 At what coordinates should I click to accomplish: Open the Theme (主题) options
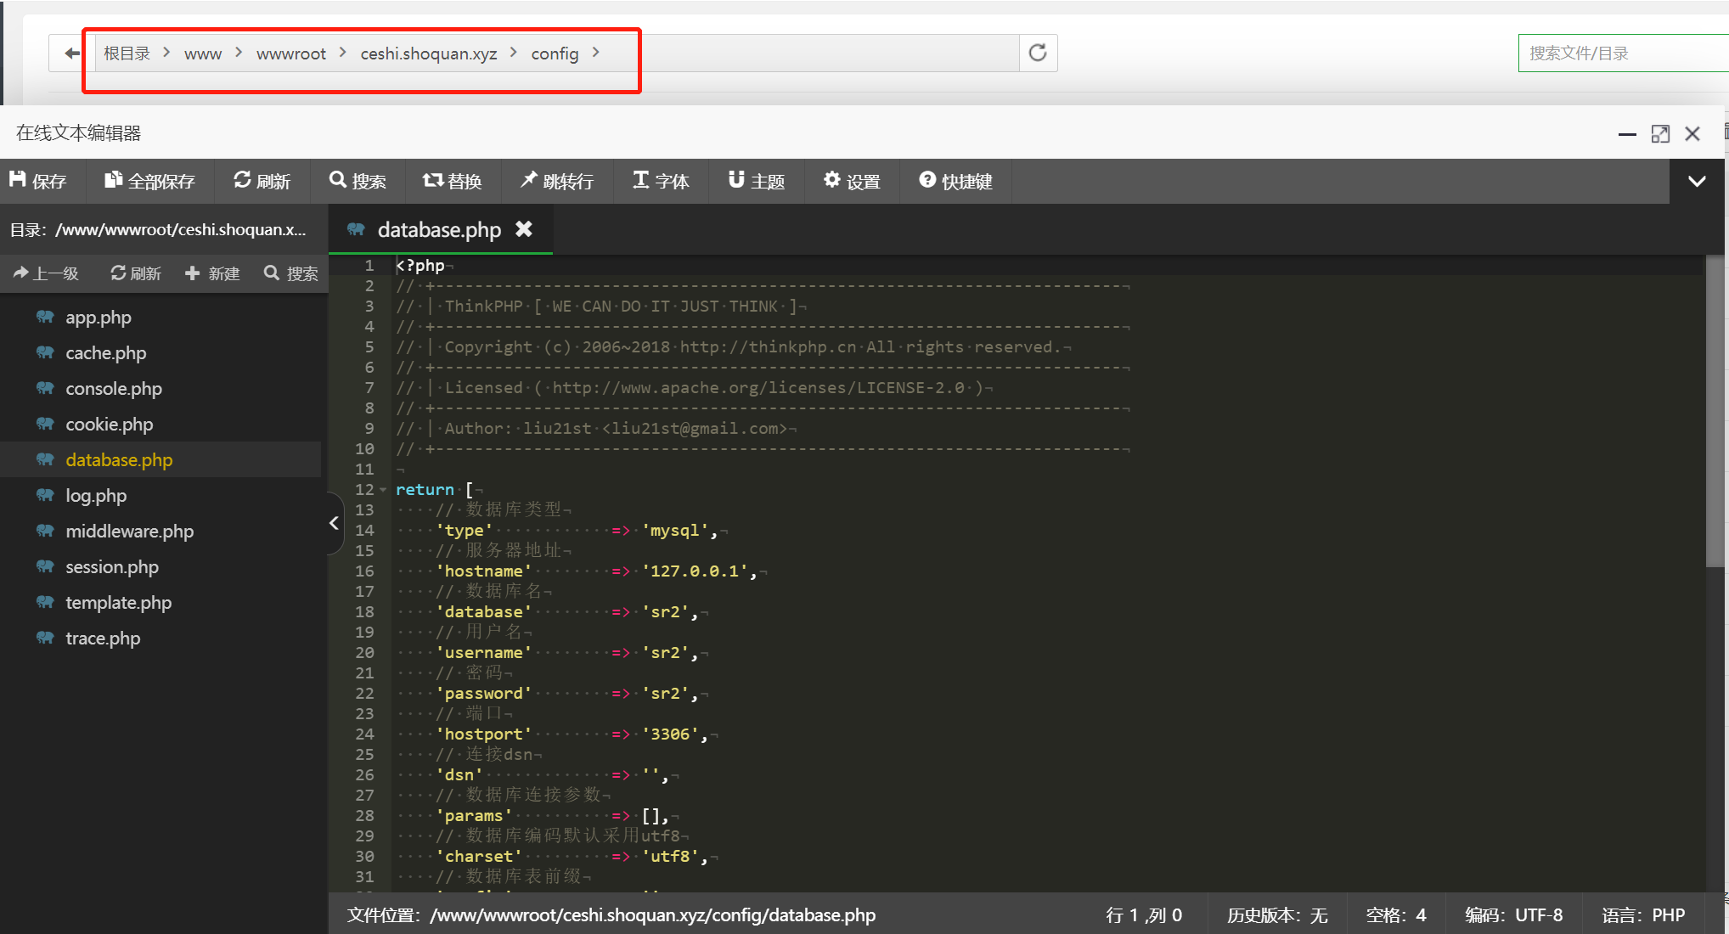click(756, 181)
